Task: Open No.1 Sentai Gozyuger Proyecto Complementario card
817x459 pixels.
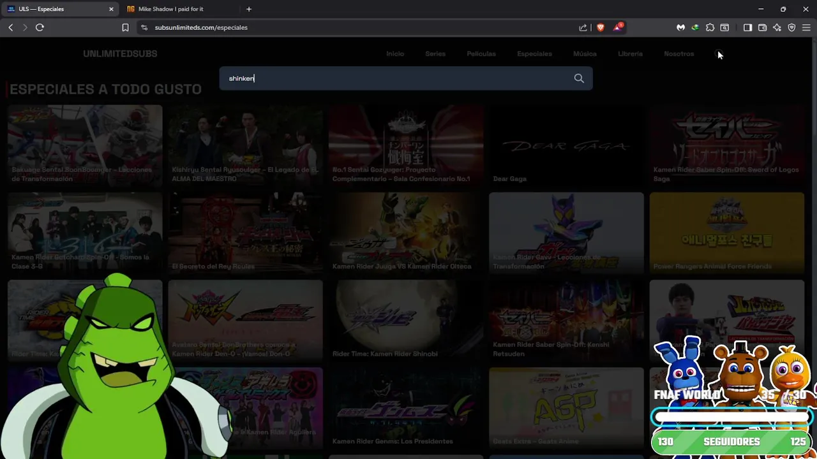Action: coord(406,146)
